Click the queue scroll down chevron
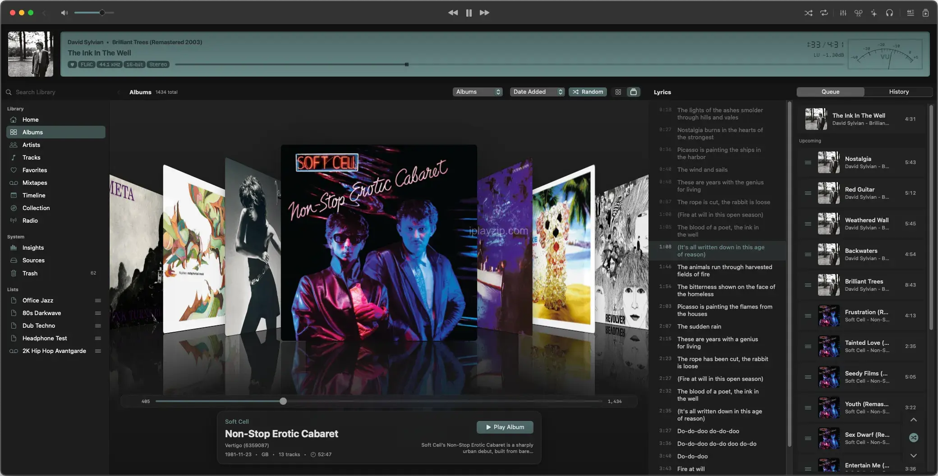 click(x=914, y=455)
